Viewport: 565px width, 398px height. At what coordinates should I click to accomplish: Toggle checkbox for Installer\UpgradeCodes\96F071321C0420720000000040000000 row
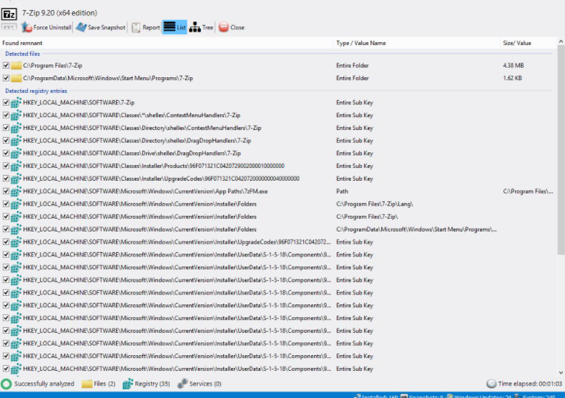(x=6, y=179)
